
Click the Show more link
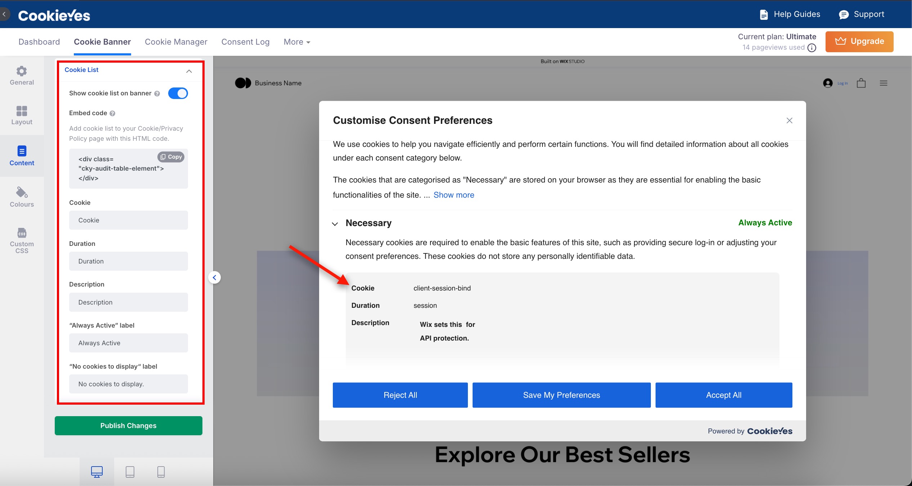pos(453,195)
